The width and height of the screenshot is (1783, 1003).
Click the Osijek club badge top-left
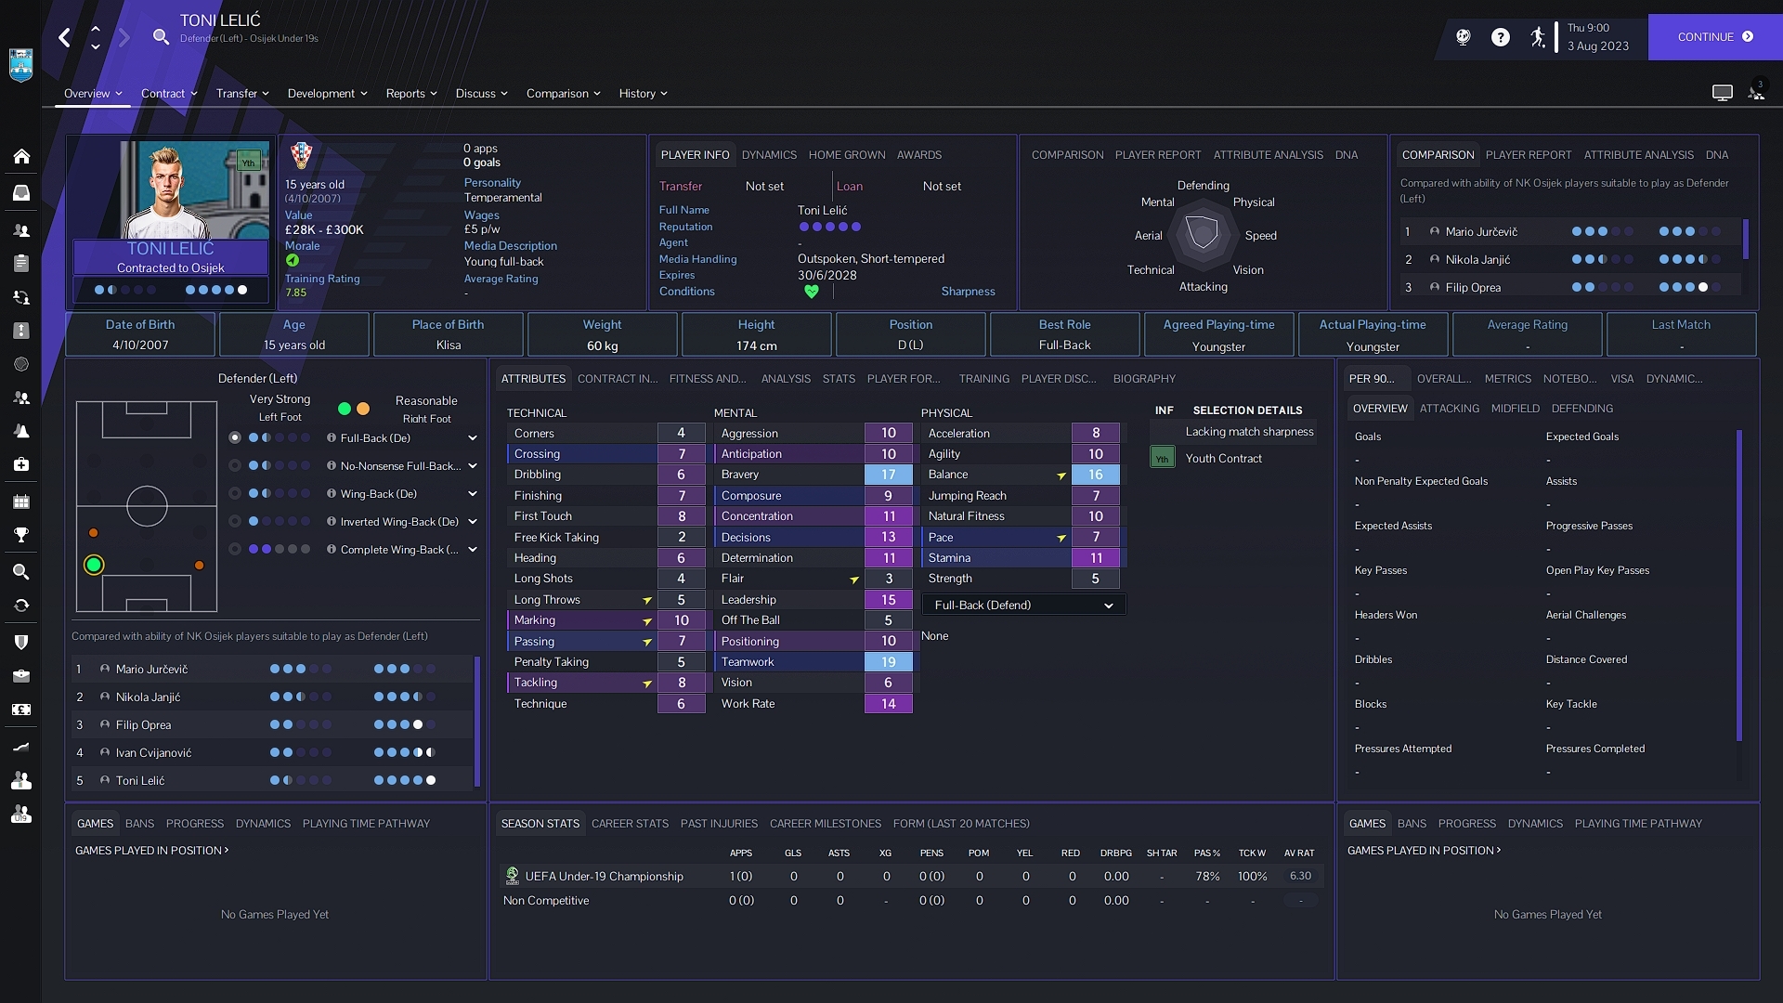coord(20,65)
